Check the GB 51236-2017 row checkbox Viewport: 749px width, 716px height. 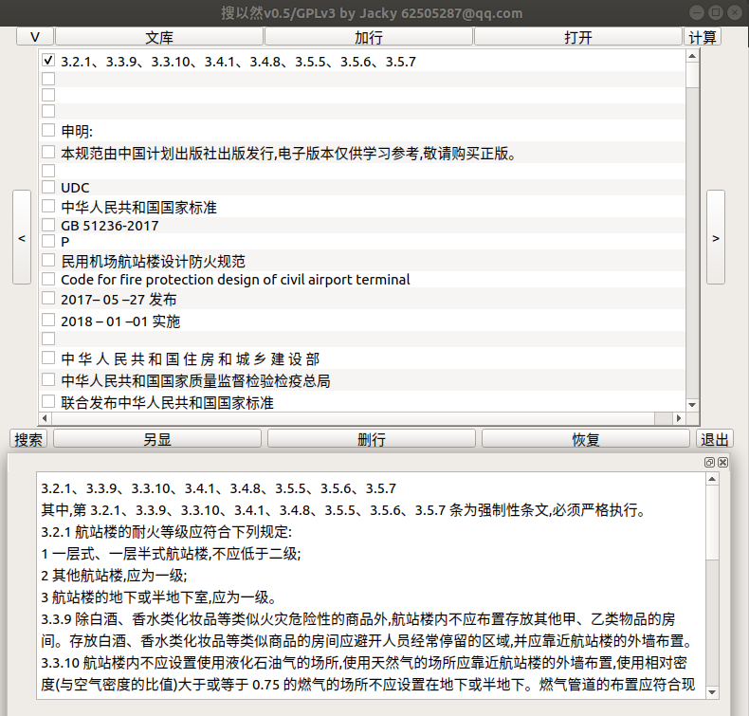pyautogui.click(x=48, y=225)
